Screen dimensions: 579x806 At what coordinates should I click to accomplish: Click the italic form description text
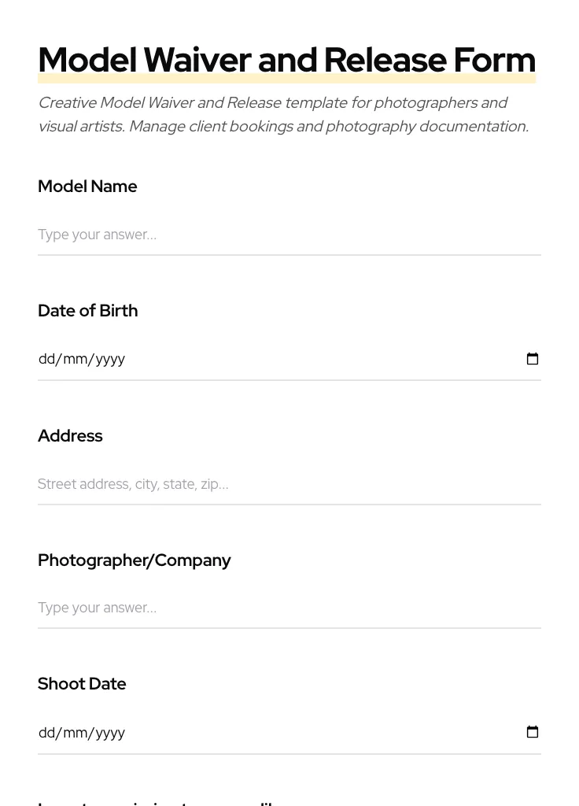pyautogui.click(x=283, y=114)
